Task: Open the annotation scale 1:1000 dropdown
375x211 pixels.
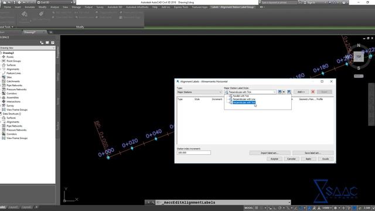Action: point(327,208)
